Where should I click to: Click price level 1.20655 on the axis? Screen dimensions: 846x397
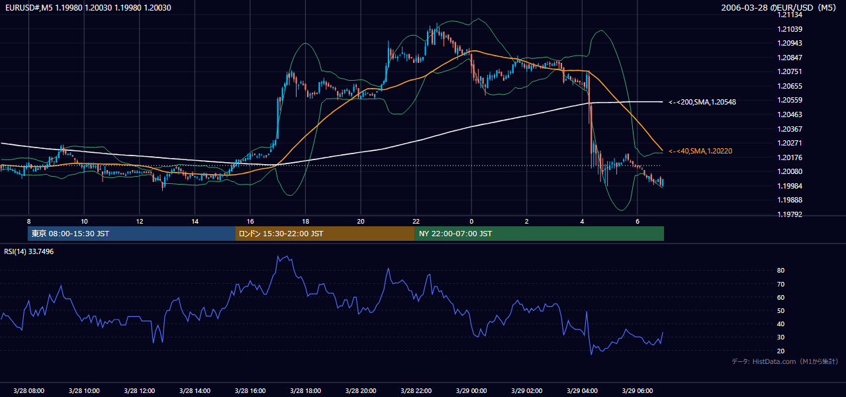click(x=790, y=86)
